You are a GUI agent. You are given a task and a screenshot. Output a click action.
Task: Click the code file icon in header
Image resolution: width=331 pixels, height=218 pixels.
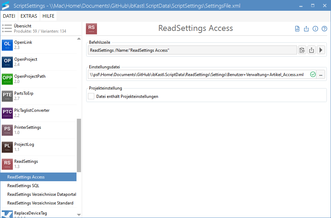297,29
